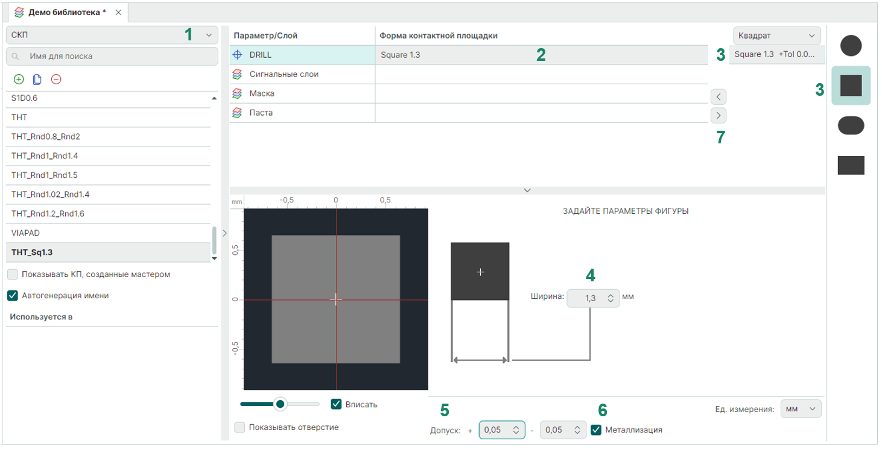Uncheck the Металлизация checkbox
This screenshot has height=450, width=882.
(x=596, y=430)
